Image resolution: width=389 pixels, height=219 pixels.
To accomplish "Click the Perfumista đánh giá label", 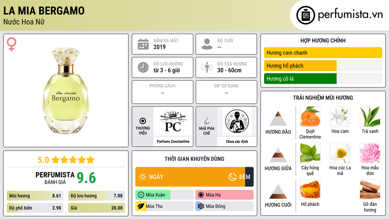I will (x=55, y=178).
